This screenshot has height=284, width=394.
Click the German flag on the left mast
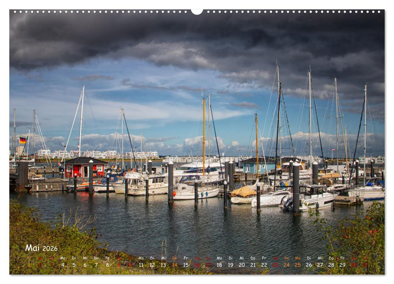pyautogui.click(x=22, y=140)
